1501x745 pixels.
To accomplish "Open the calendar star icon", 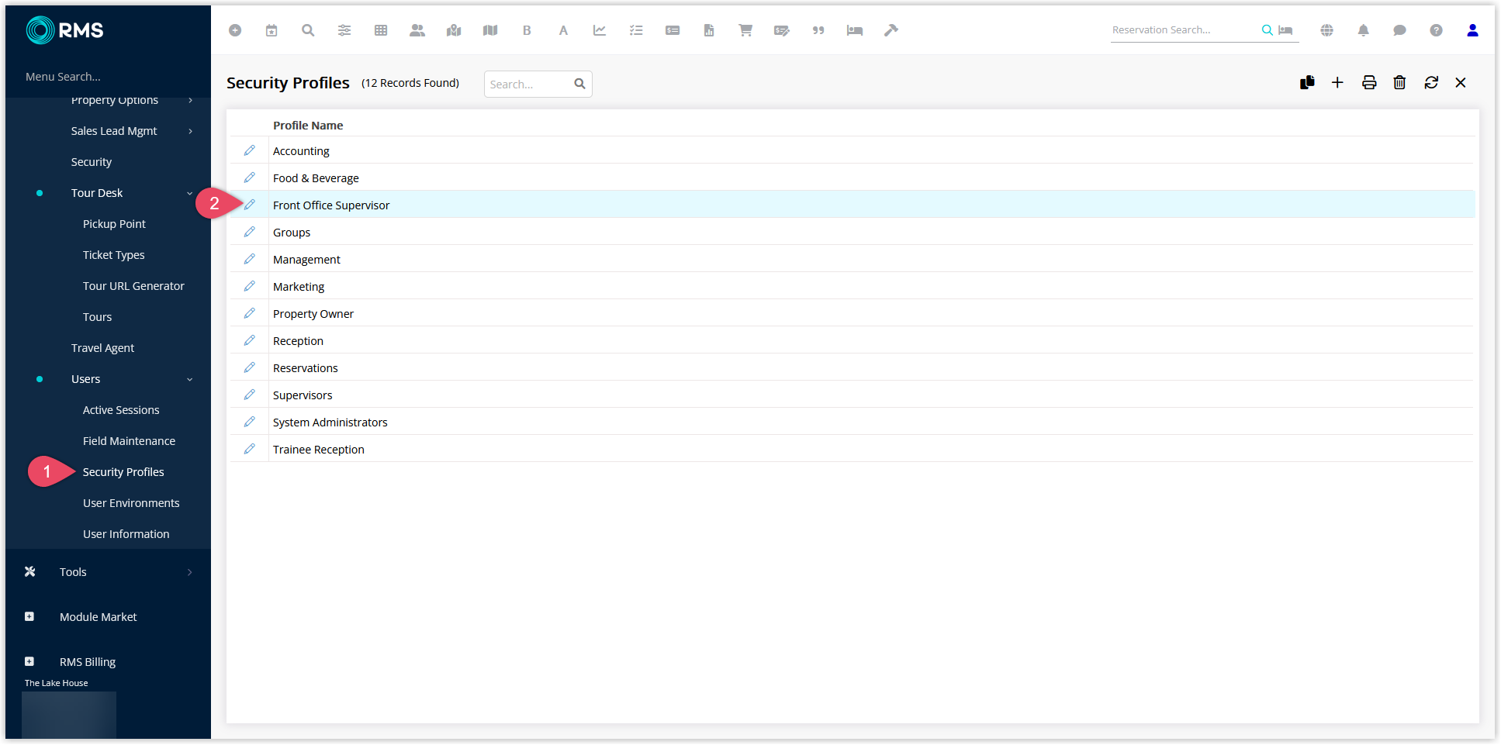I will click(x=271, y=30).
